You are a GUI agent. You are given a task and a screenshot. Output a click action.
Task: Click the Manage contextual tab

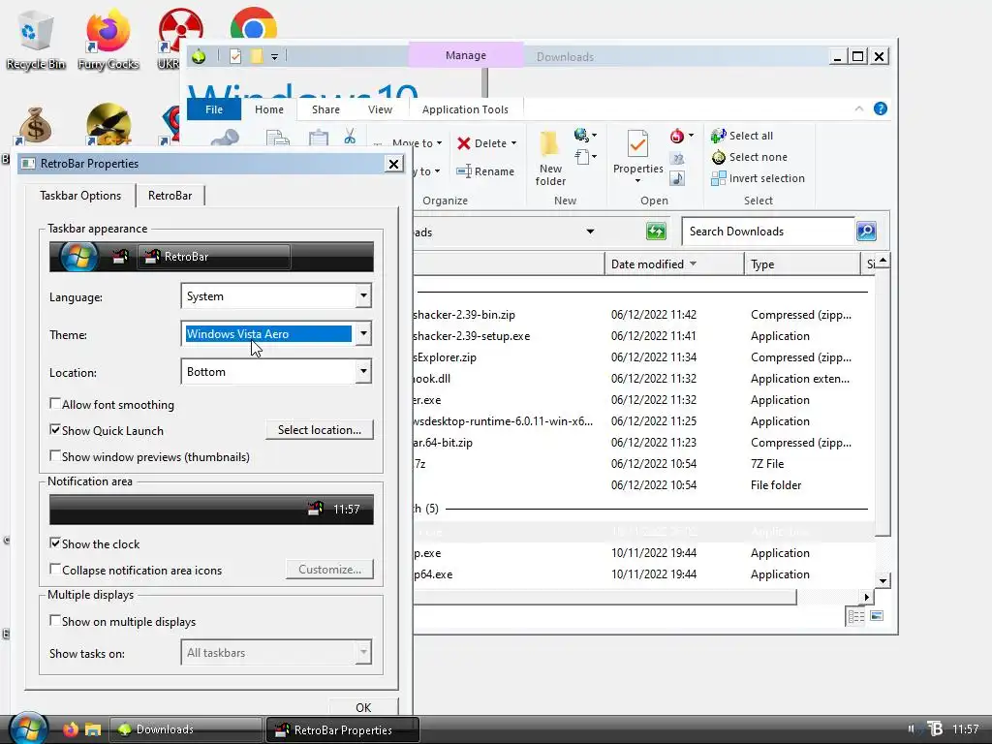click(466, 55)
